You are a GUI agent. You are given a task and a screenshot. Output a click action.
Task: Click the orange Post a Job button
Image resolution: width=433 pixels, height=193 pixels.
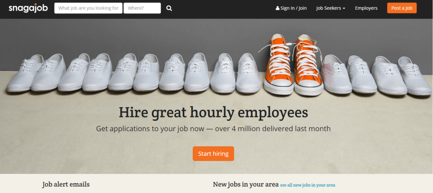pos(402,8)
